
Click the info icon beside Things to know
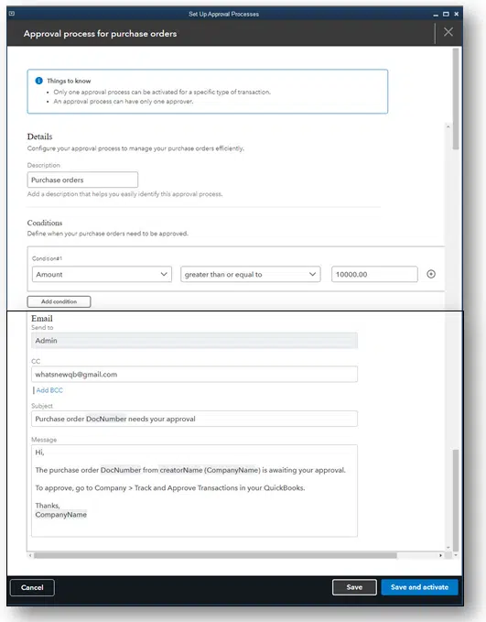pos(38,81)
